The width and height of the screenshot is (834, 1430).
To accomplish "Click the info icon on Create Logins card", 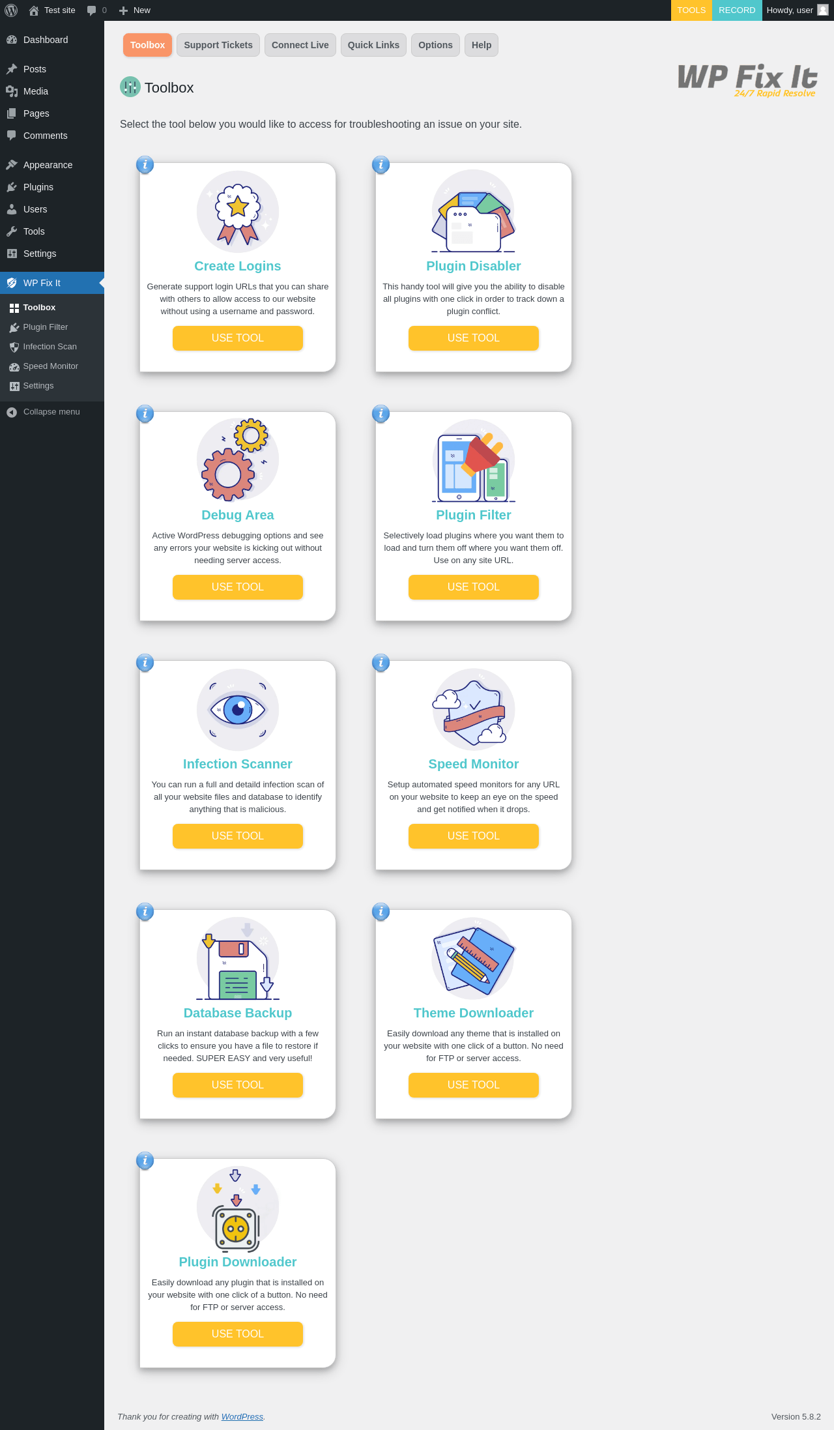I will [x=145, y=165].
